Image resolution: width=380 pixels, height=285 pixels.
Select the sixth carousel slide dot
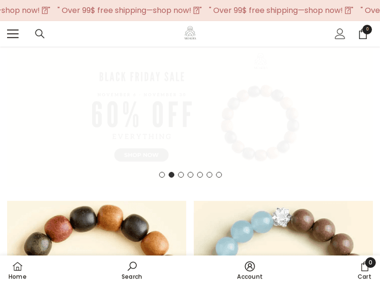point(209,175)
